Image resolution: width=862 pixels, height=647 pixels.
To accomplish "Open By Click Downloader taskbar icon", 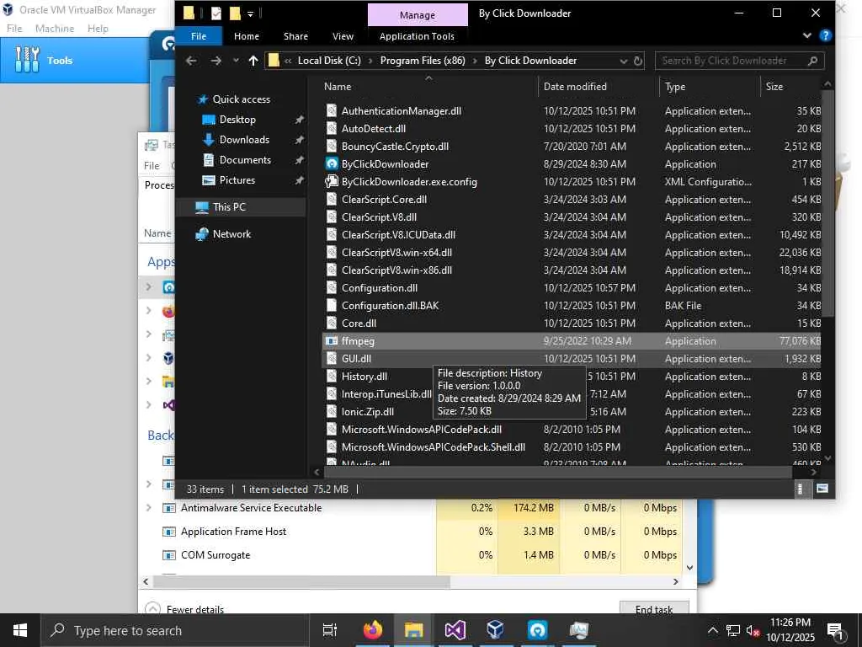I will point(537,630).
